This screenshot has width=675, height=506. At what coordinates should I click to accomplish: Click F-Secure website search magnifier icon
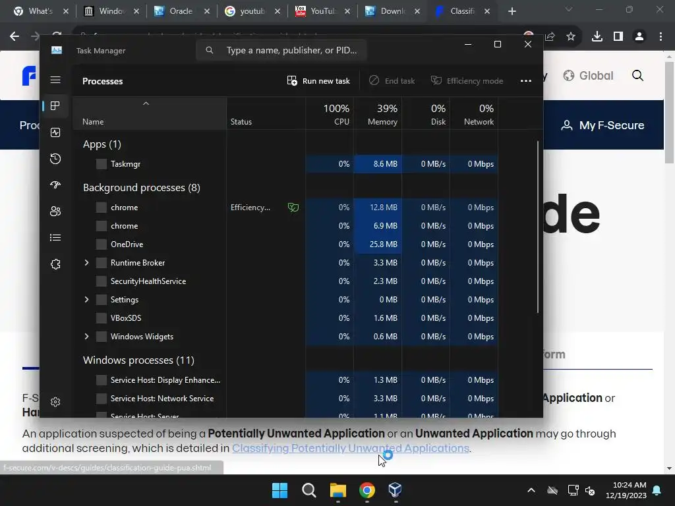pyautogui.click(x=637, y=76)
